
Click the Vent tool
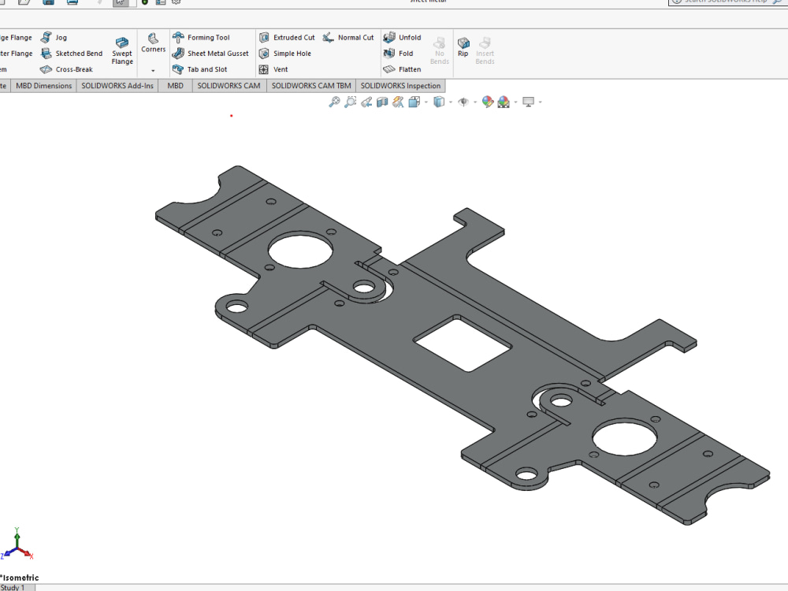[x=273, y=69]
